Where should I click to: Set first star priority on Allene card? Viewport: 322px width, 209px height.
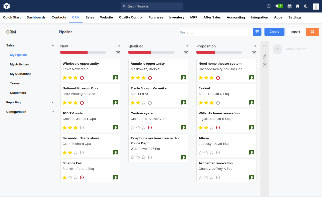(x=201, y=153)
